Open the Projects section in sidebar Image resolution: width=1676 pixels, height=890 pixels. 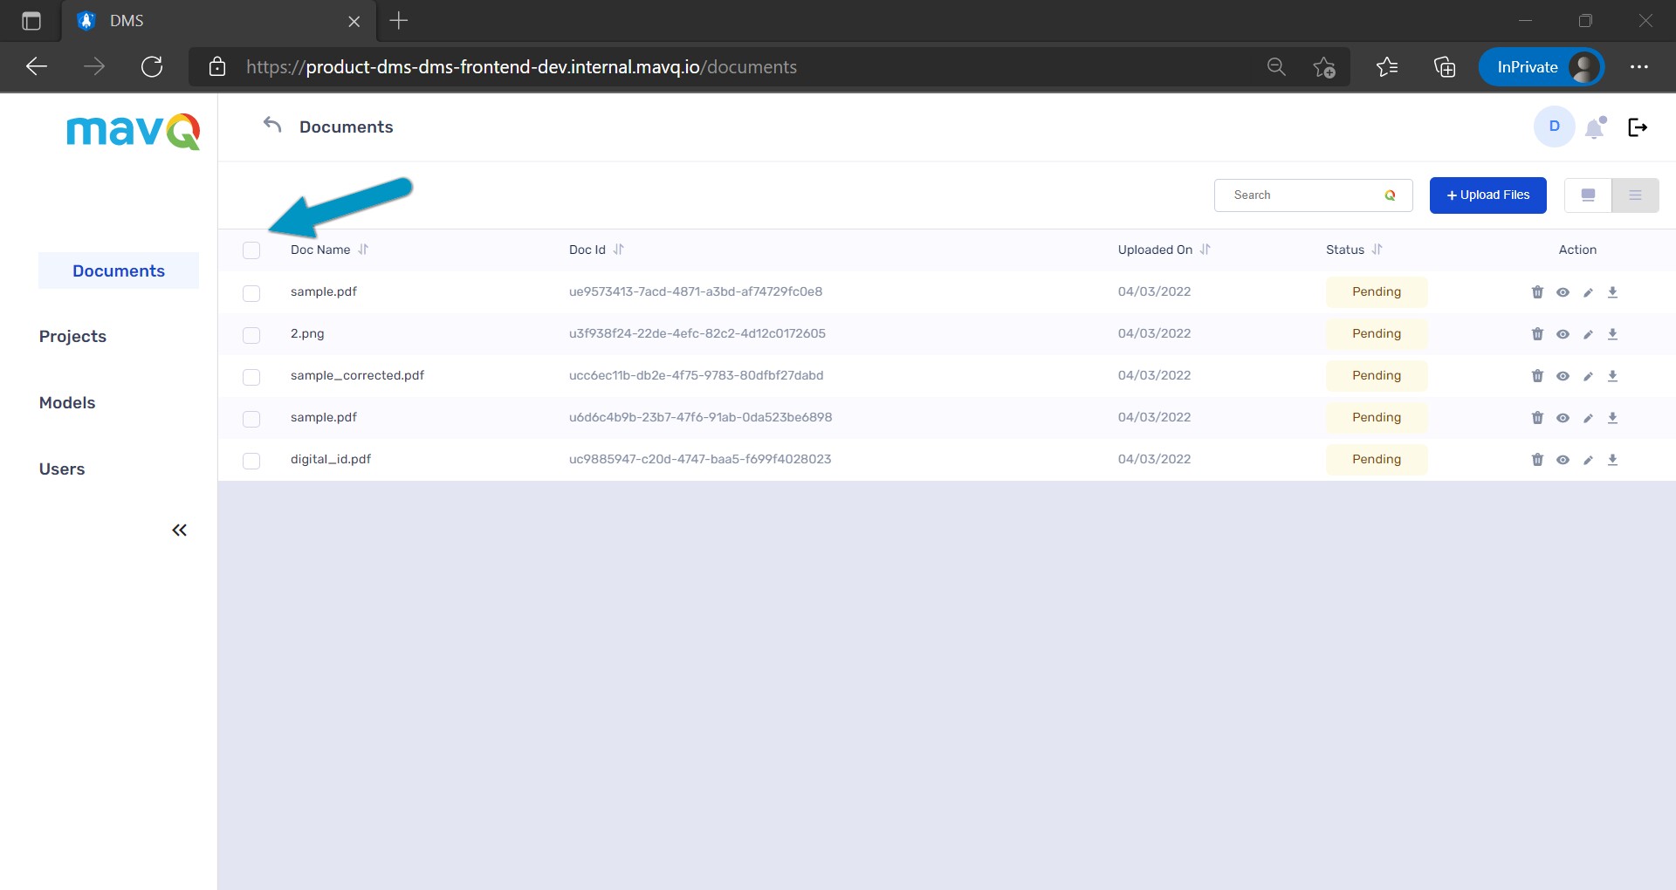pyautogui.click(x=72, y=337)
